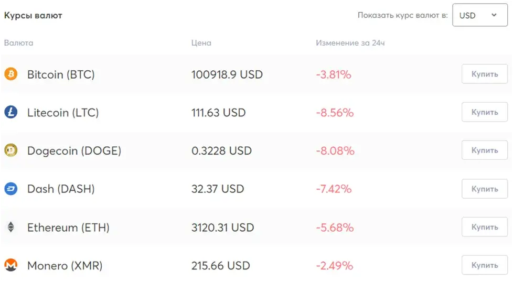Click the blue Dash logo icon
513x281 pixels.
tap(11, 189)
